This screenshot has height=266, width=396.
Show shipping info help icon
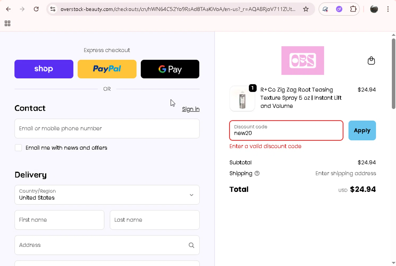click(257, 173)
